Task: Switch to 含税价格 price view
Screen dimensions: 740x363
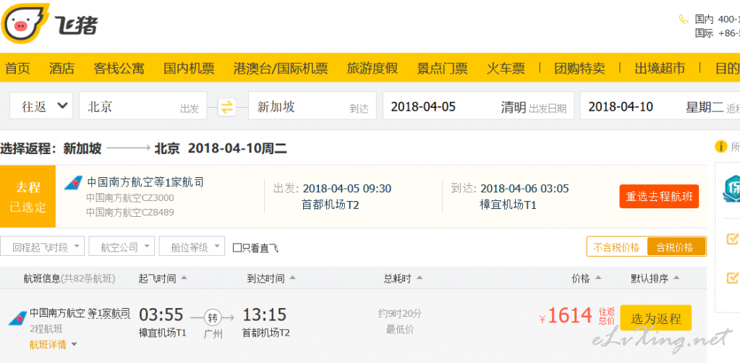Action: click(674, 247)
